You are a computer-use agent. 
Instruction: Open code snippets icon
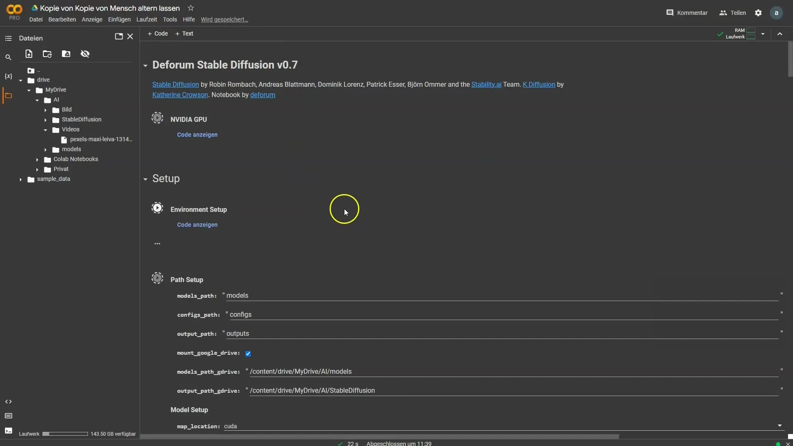click(x=8, y=402)
